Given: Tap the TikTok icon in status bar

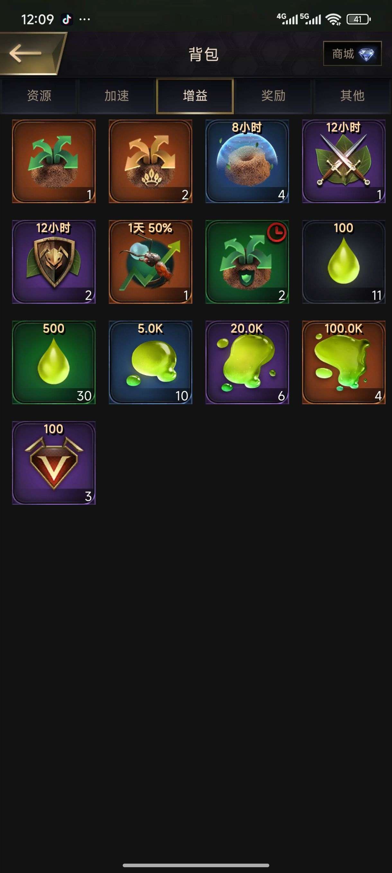Looking at the screenshot, I should (x=67, y=19).
